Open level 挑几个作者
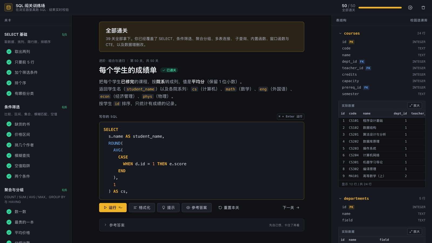Viewport: 432px width, 243px height. (36, 145)
